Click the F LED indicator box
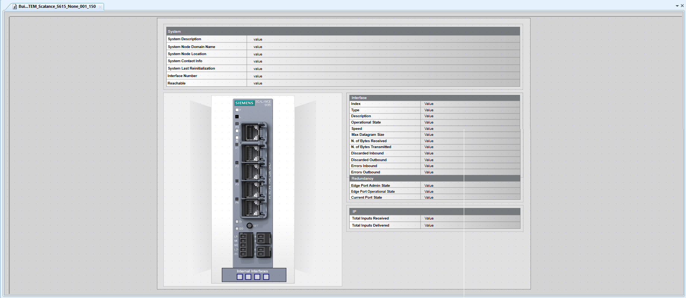This screenshot has width=686, height=298. tap(237, 110)
